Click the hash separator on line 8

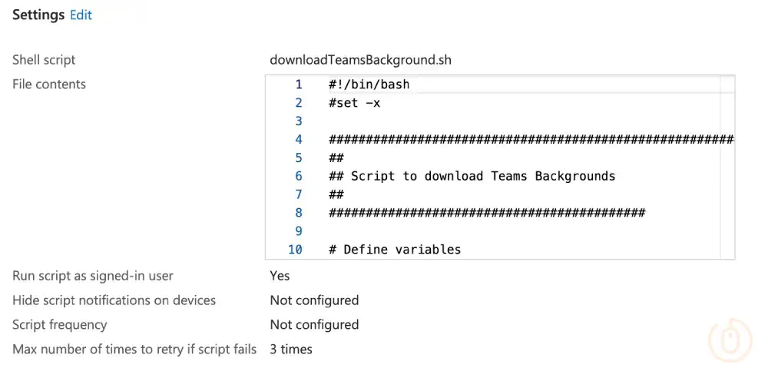coord(487,213)
